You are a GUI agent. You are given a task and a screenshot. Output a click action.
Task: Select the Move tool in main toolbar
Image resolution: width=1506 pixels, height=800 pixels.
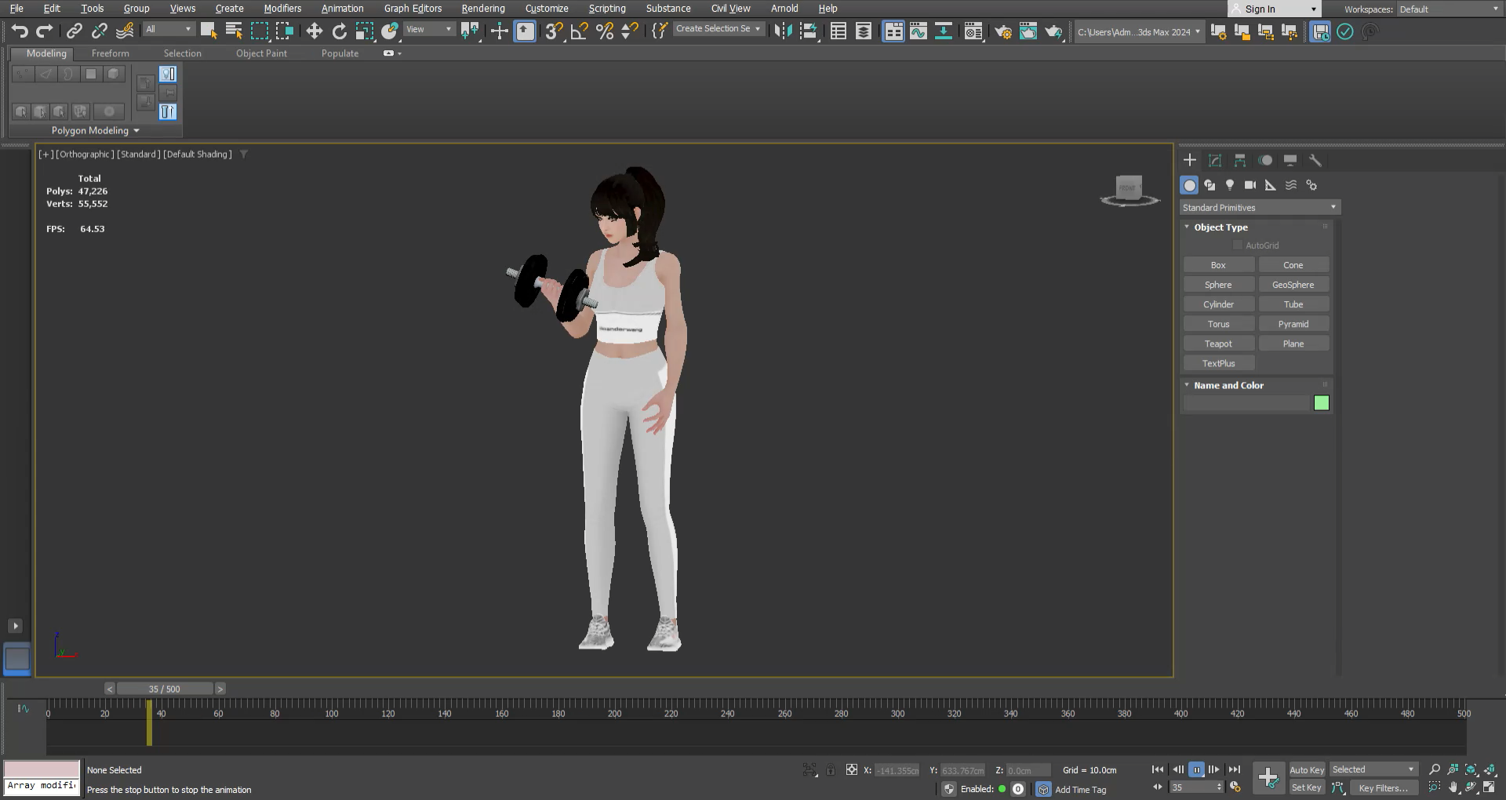click(x=315, y=31)
